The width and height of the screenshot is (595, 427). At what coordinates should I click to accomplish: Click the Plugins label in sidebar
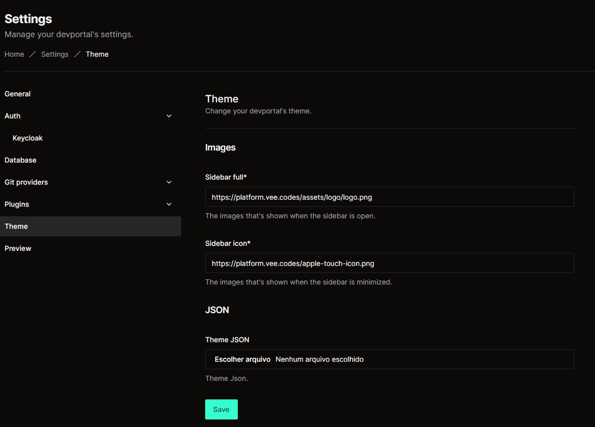tap(17, 204)
